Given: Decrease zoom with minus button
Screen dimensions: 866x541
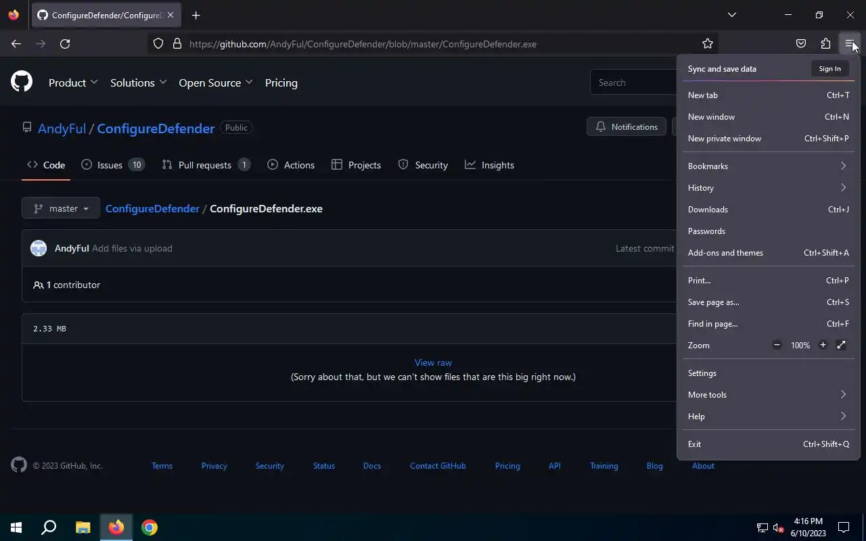Looking at the screenshot, I should point(777,345).
